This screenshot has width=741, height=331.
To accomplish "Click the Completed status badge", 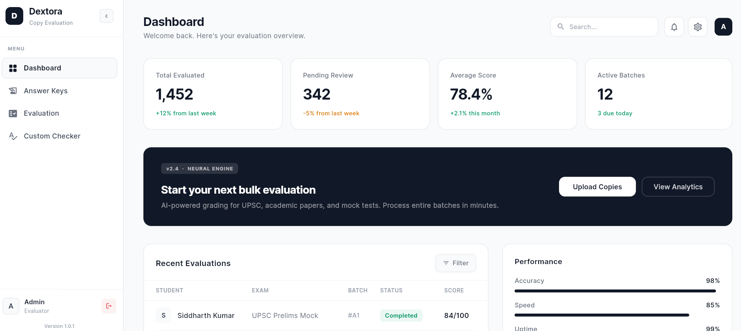I will [401, 316].
